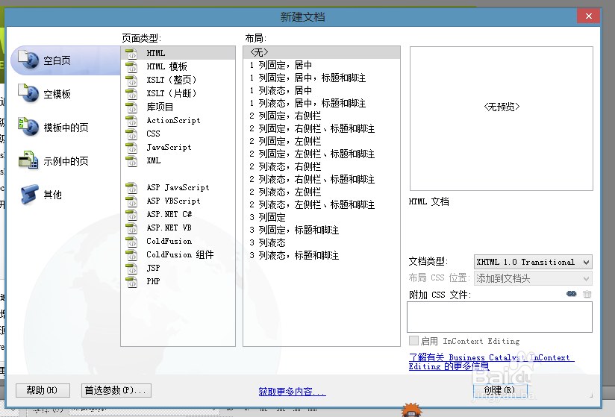Select layout 2 列固定，左侧栏、标题和脚注
Image resolution: width=615 pixels, height=417 pixels.
click(x=322, y=154)
